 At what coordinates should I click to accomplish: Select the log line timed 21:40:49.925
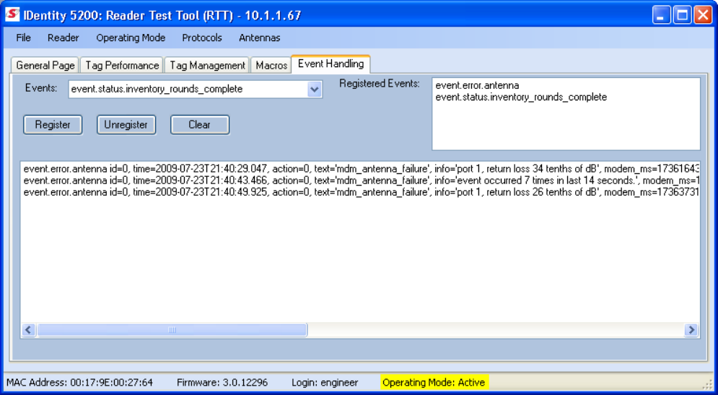pyautogui.click(x=361, y=192)
